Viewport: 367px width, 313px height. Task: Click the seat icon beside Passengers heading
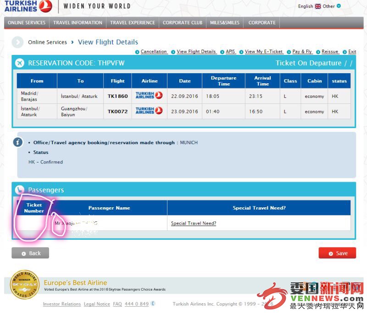click(x=20, y=190)
